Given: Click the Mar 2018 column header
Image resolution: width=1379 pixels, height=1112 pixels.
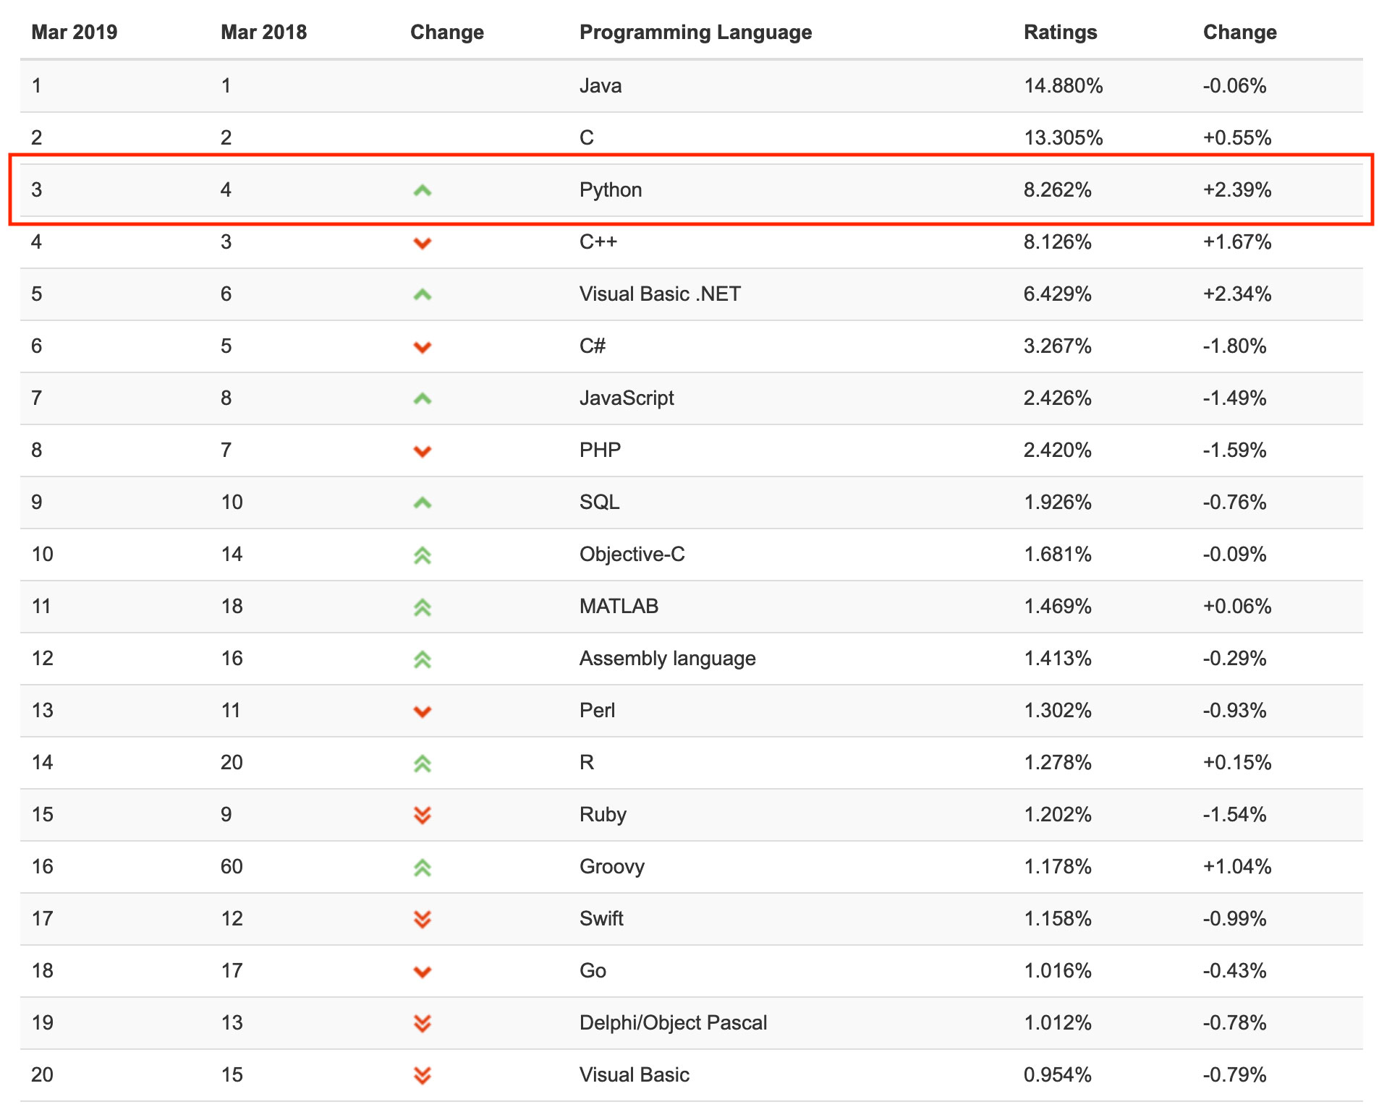Looking at the screenshot, I should (x=263, y=33).
